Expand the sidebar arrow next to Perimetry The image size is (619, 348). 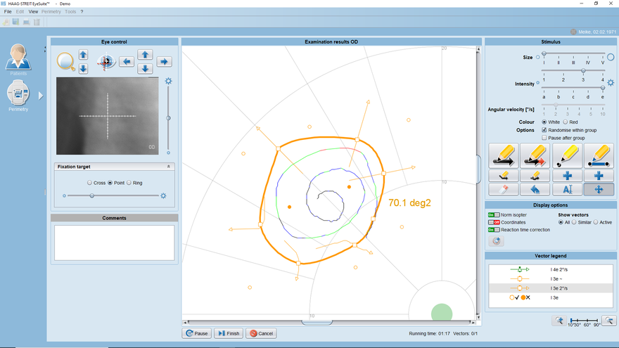coord(41,96)
